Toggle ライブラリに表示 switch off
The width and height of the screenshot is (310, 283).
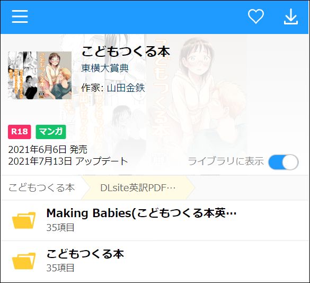click(x=284, y=162)
